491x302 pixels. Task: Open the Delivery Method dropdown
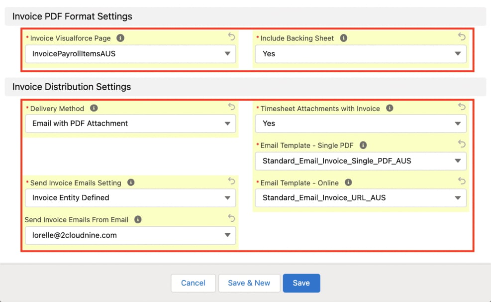130,124
